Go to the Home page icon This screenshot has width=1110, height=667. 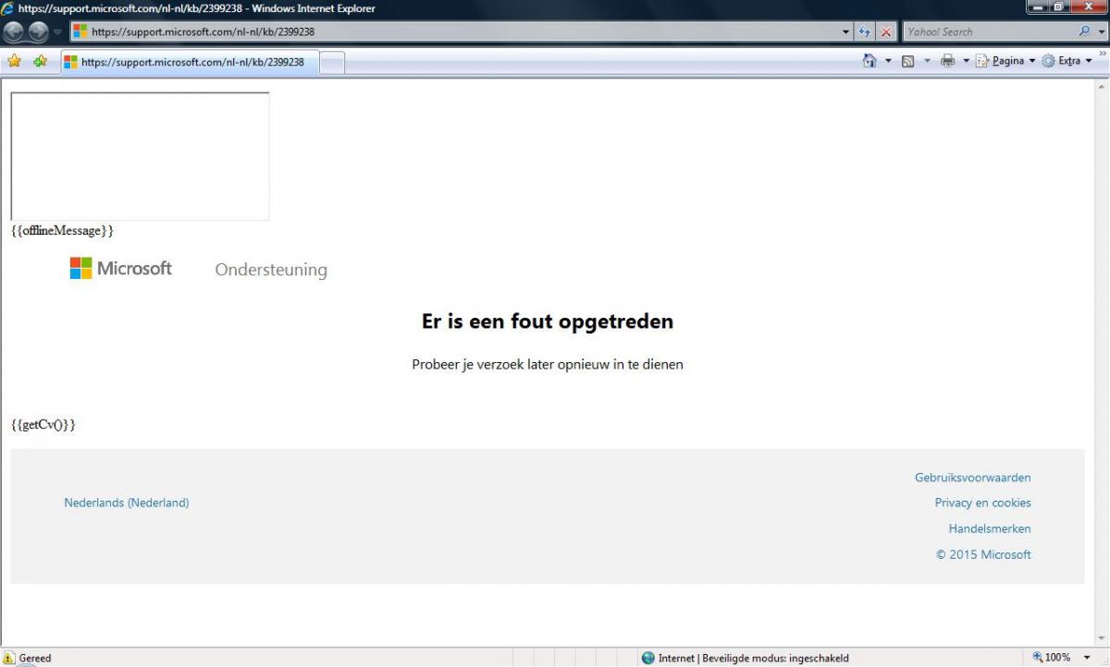tap(869, 61)
